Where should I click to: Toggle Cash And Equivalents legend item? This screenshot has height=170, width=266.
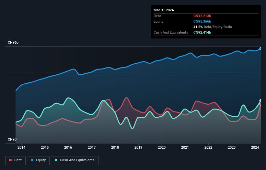tap(74, 160)
